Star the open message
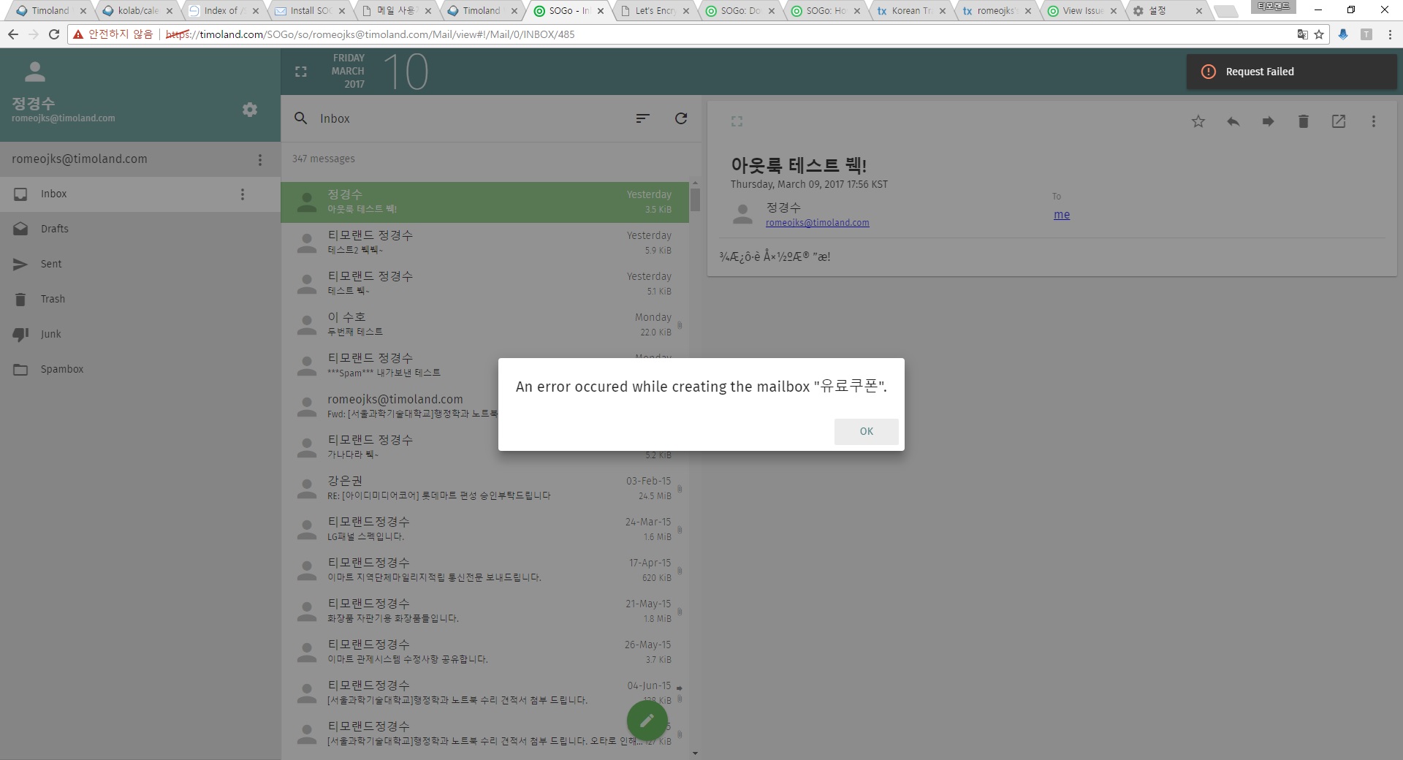The image size is (1403, 760). (1198, 121)
